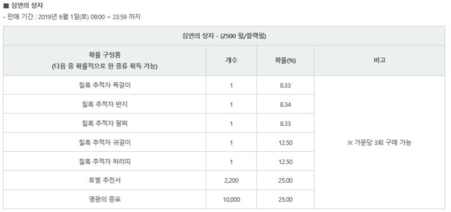451x212 pixels.
Task: Click the 2,200 quantity cell
Action: click(x=231, y=181)
